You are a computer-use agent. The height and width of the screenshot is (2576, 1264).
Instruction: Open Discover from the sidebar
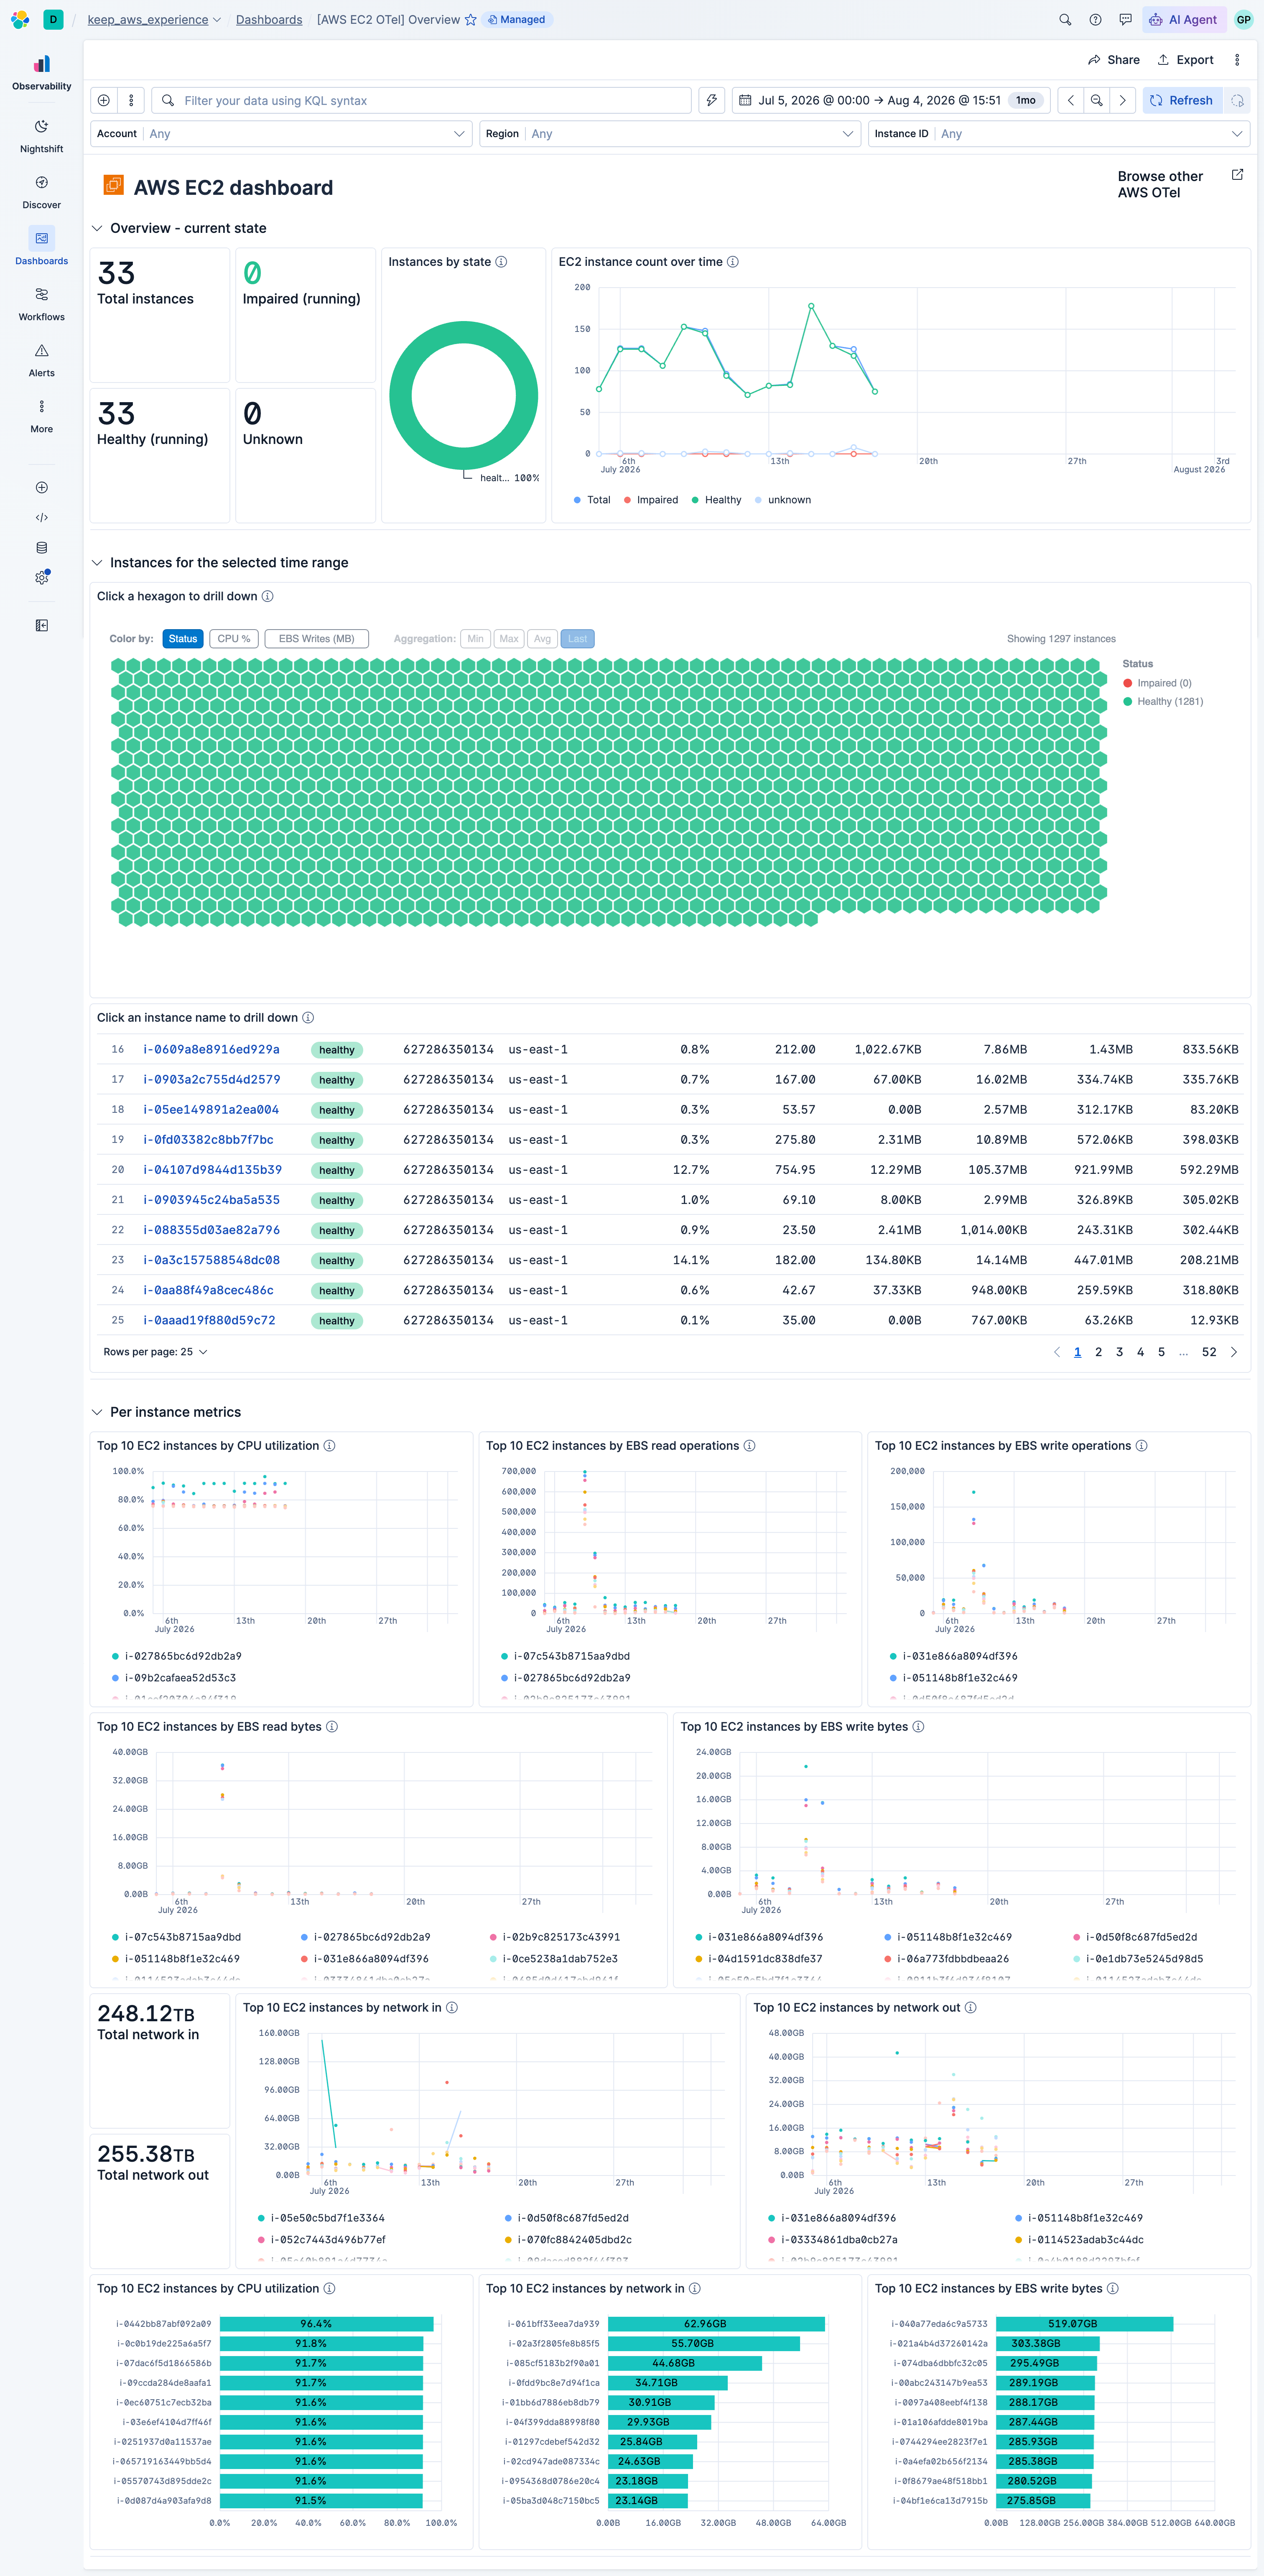coord(41,192)
